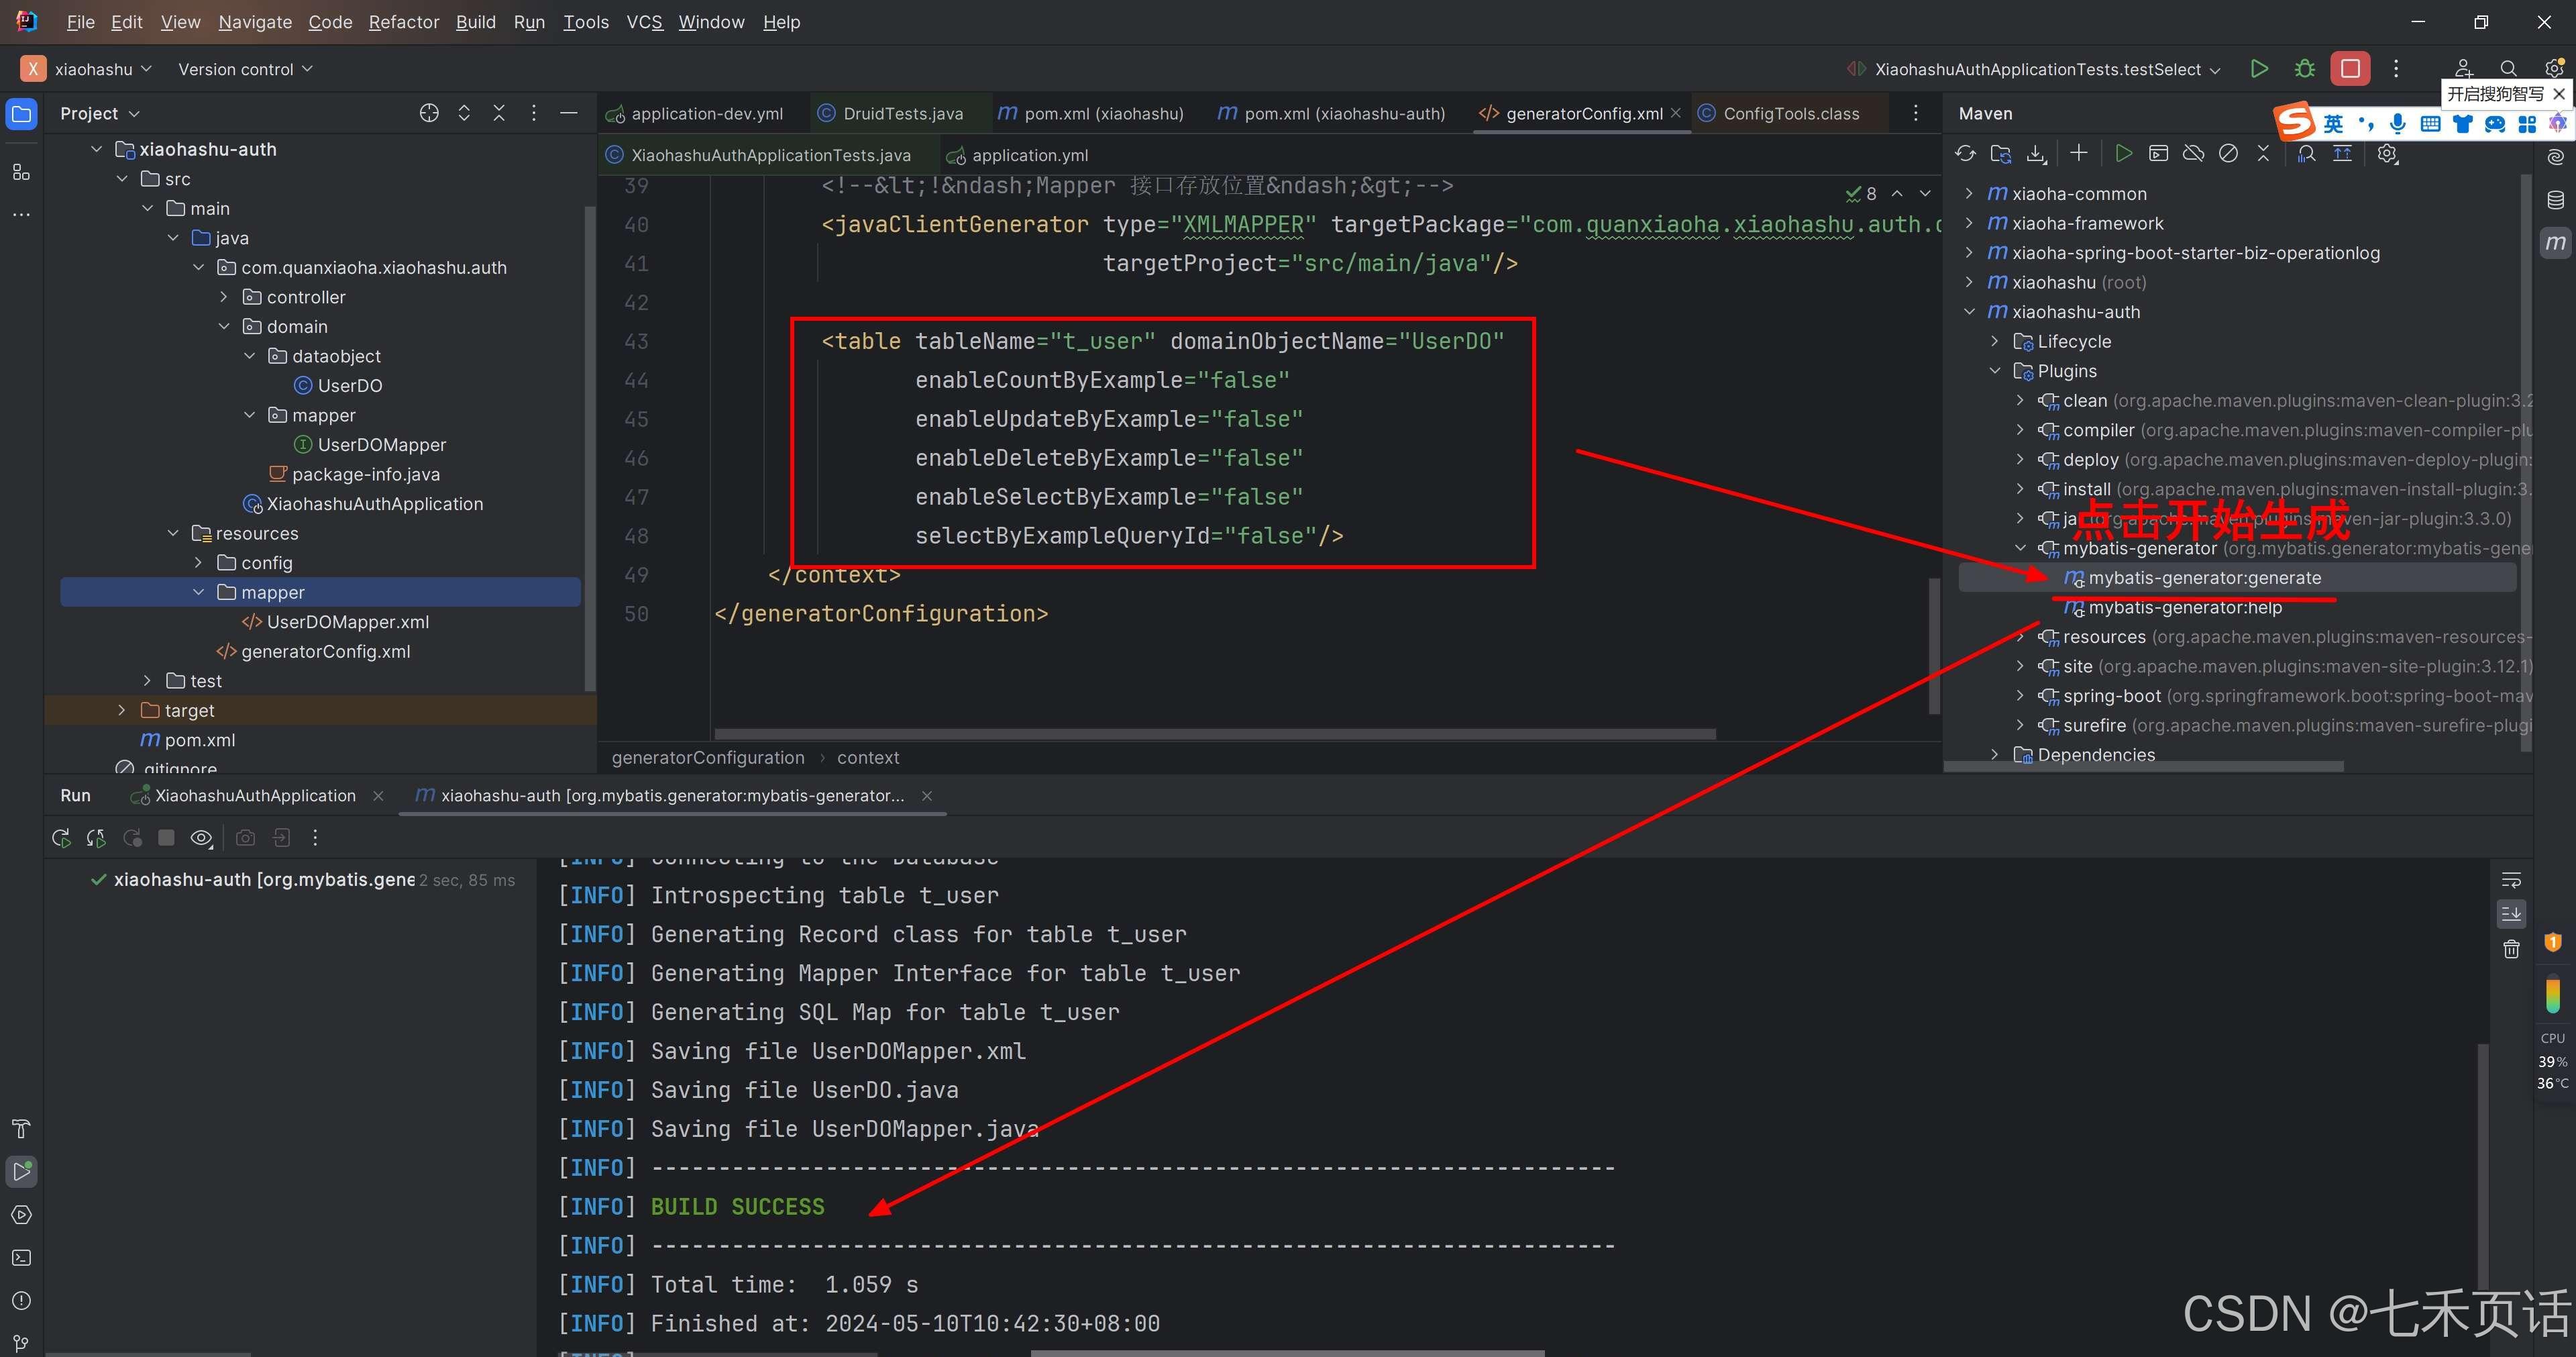Clear Run console with trash icon
The width and height of the screenshot is (2576, 1357).
pyautogui.click(x=2511, y=949)
